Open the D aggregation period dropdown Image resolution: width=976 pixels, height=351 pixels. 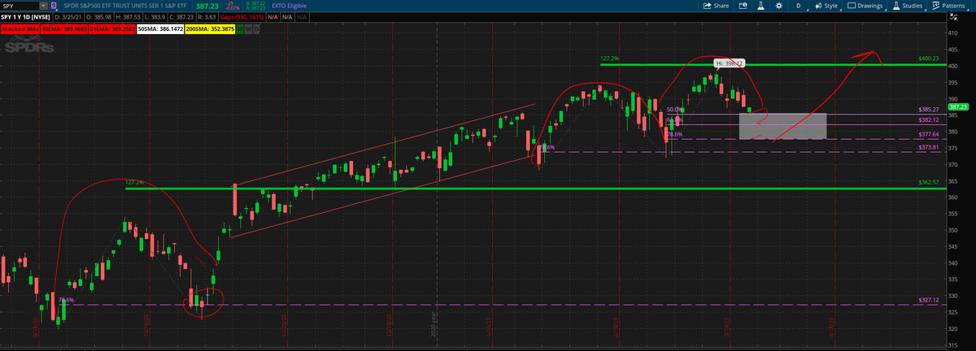tap(799, 6)
